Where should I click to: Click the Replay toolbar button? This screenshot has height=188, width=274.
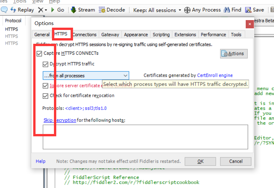coord(22,10)
